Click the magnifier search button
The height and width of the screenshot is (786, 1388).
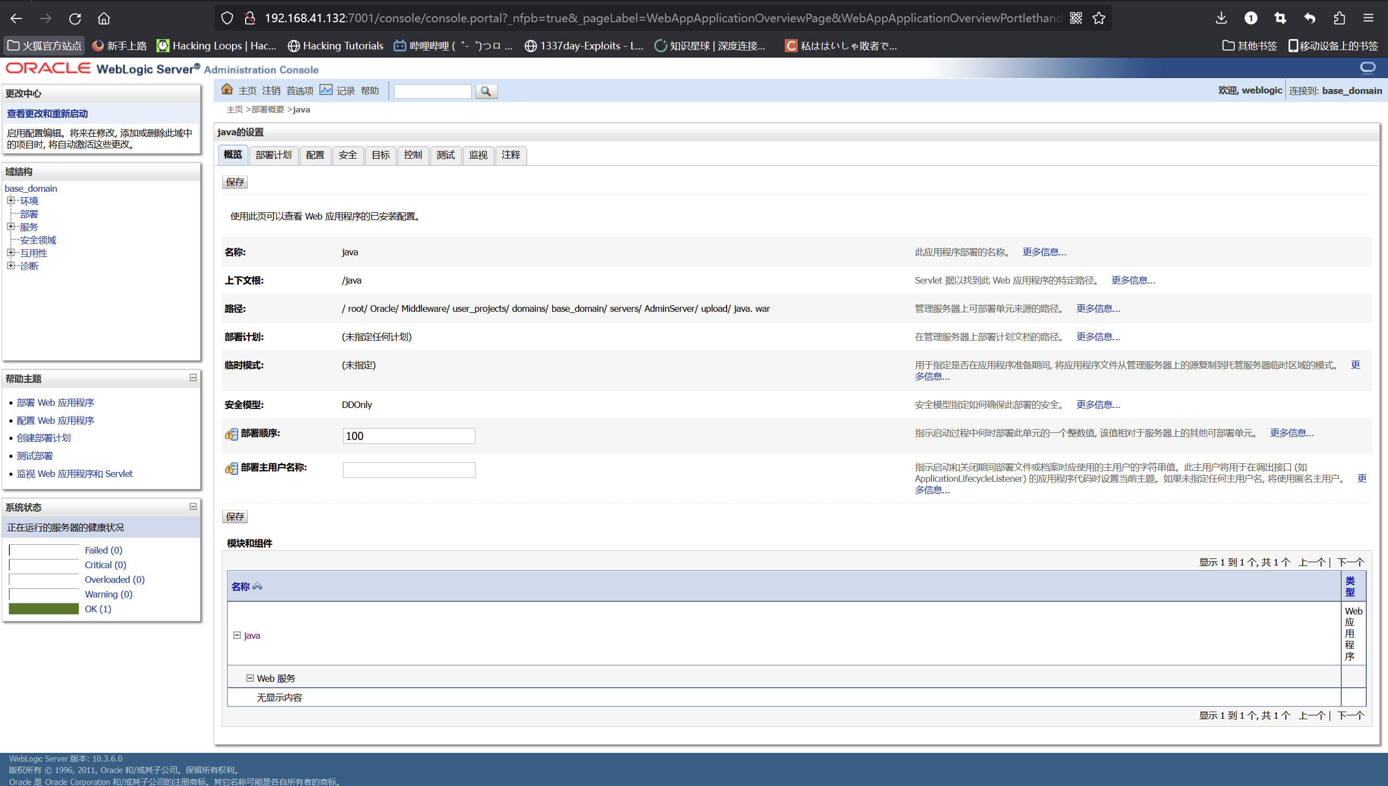486,91
